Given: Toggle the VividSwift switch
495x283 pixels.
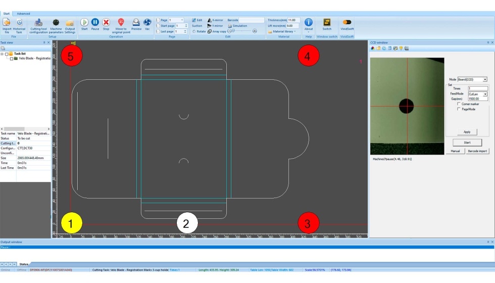Looking at the screenshot, I should click(x=347, y=22).
